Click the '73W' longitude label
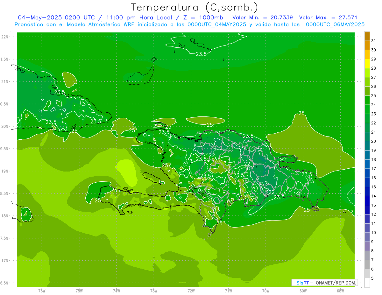This screenshot has width=382, height=295. click(154, 291)
